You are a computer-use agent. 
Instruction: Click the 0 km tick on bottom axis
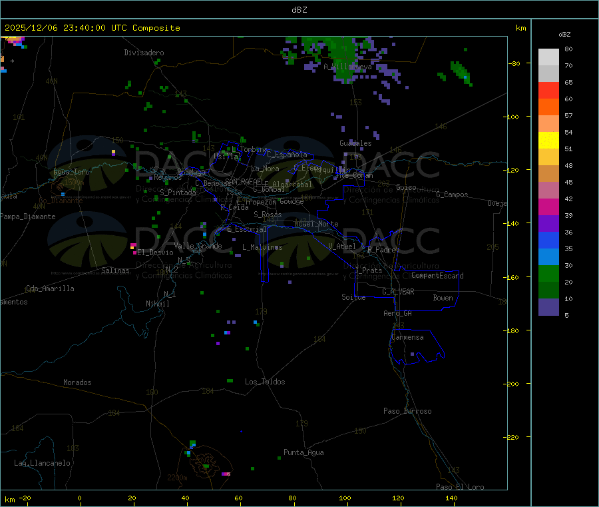click(79, 498)
